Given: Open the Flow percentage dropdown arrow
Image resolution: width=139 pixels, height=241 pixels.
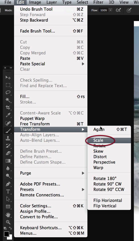Looking at the screenshot, I should tap(110, 10).
